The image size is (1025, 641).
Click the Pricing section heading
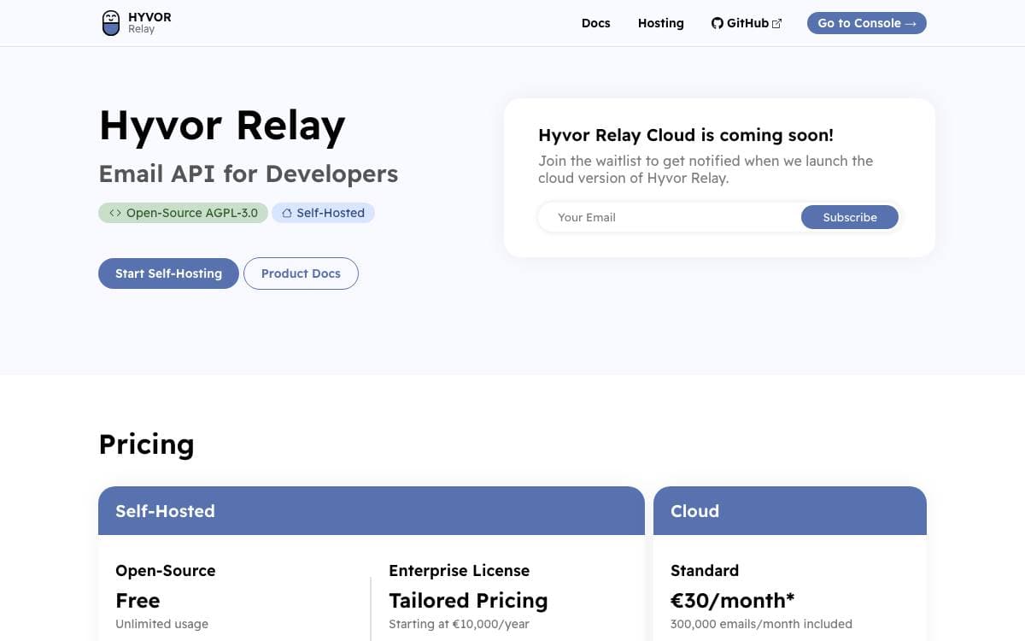point(147,444)
